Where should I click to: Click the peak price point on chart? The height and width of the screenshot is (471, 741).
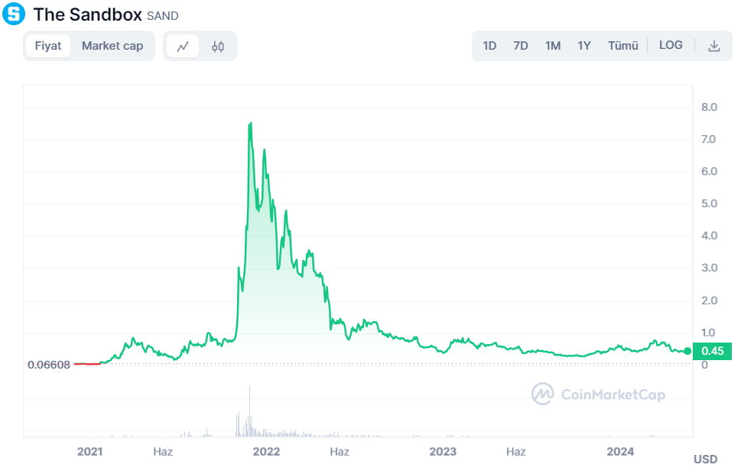[251, 122]
